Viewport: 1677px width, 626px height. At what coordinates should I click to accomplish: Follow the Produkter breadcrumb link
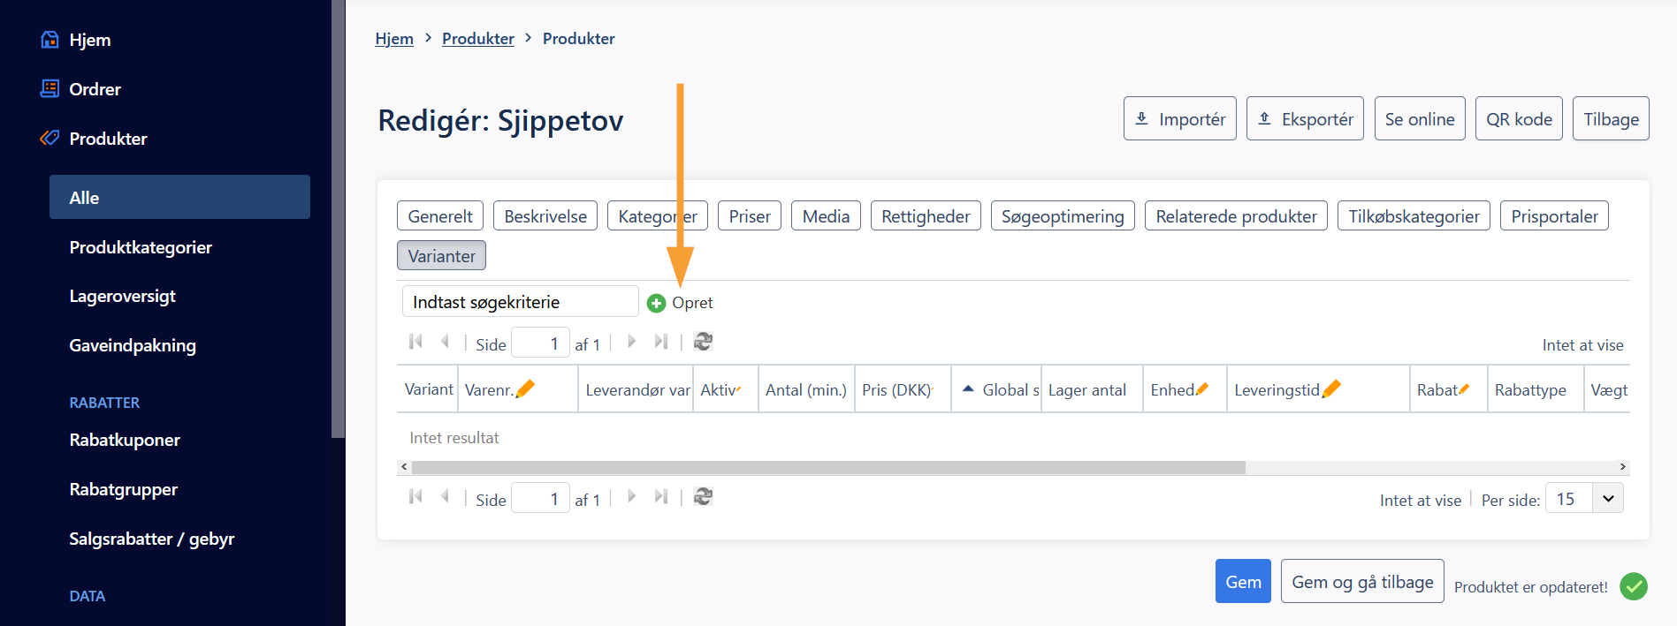click(x=477, y=39)
